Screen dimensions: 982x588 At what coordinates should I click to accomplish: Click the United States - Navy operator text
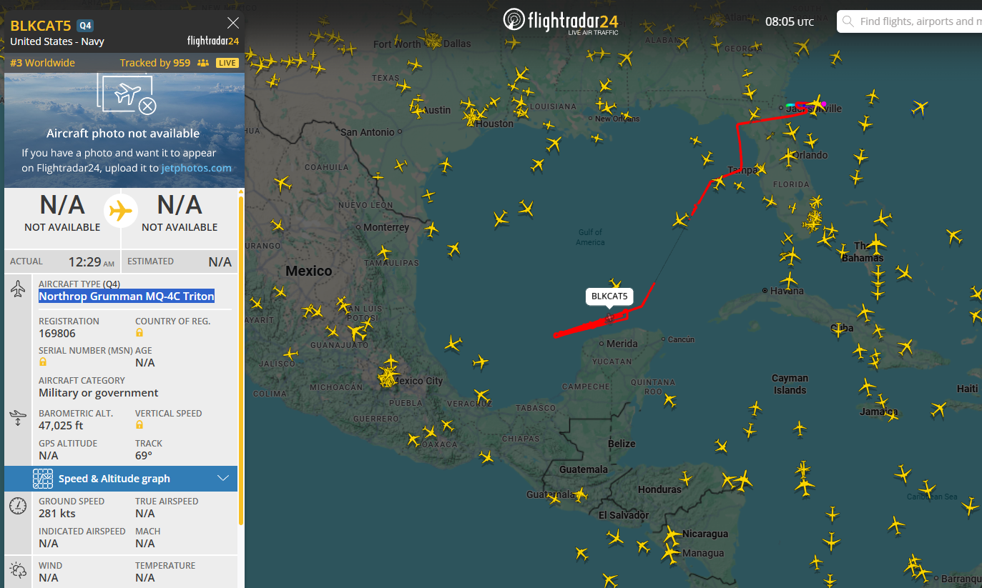point(57,41)
